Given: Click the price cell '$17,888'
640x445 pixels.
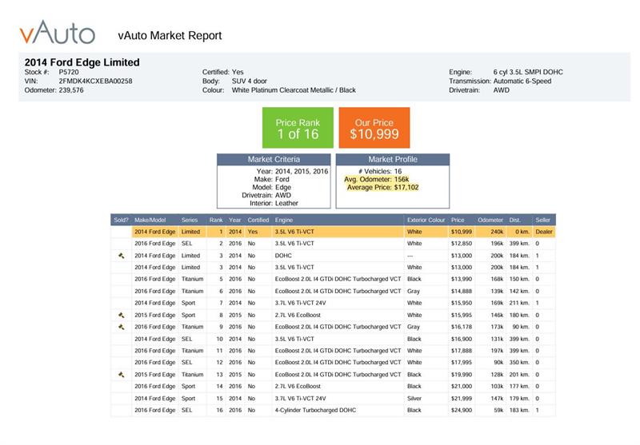Looking at the screenshot, I should coord(462,351).
